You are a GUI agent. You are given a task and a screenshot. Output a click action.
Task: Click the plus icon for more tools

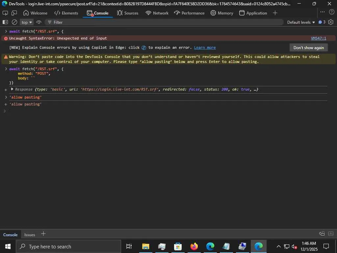click(275, 13)
